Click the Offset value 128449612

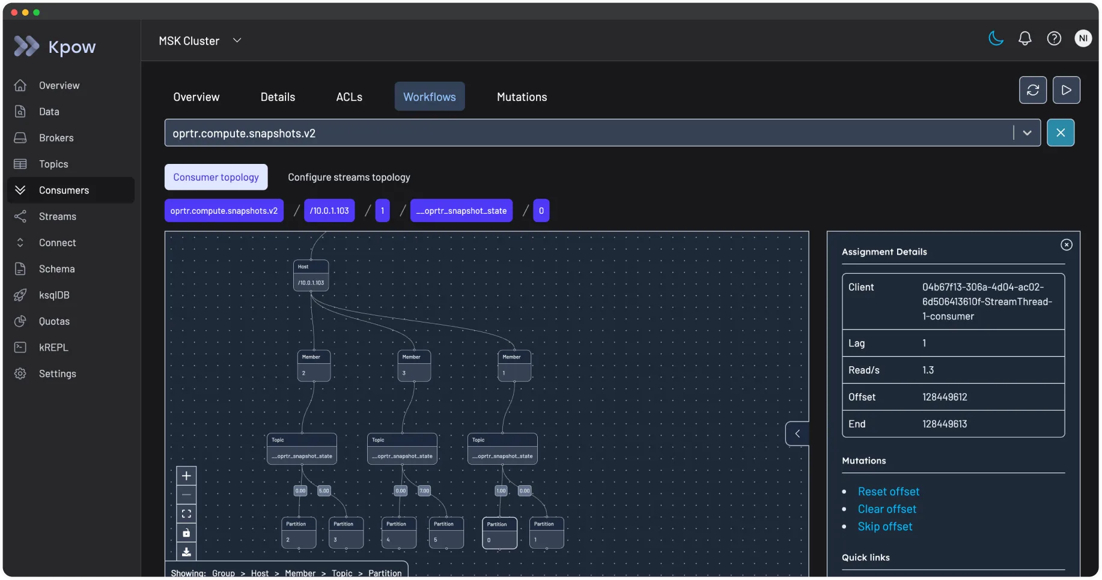(x=945, y=397)
